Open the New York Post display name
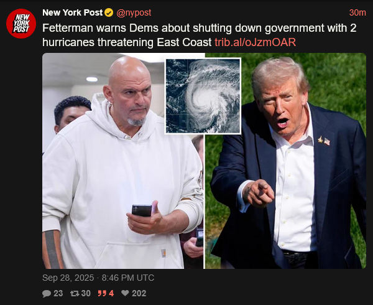 pos(73,12)
